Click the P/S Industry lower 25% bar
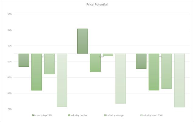194x122 pixels. (62, 80)
